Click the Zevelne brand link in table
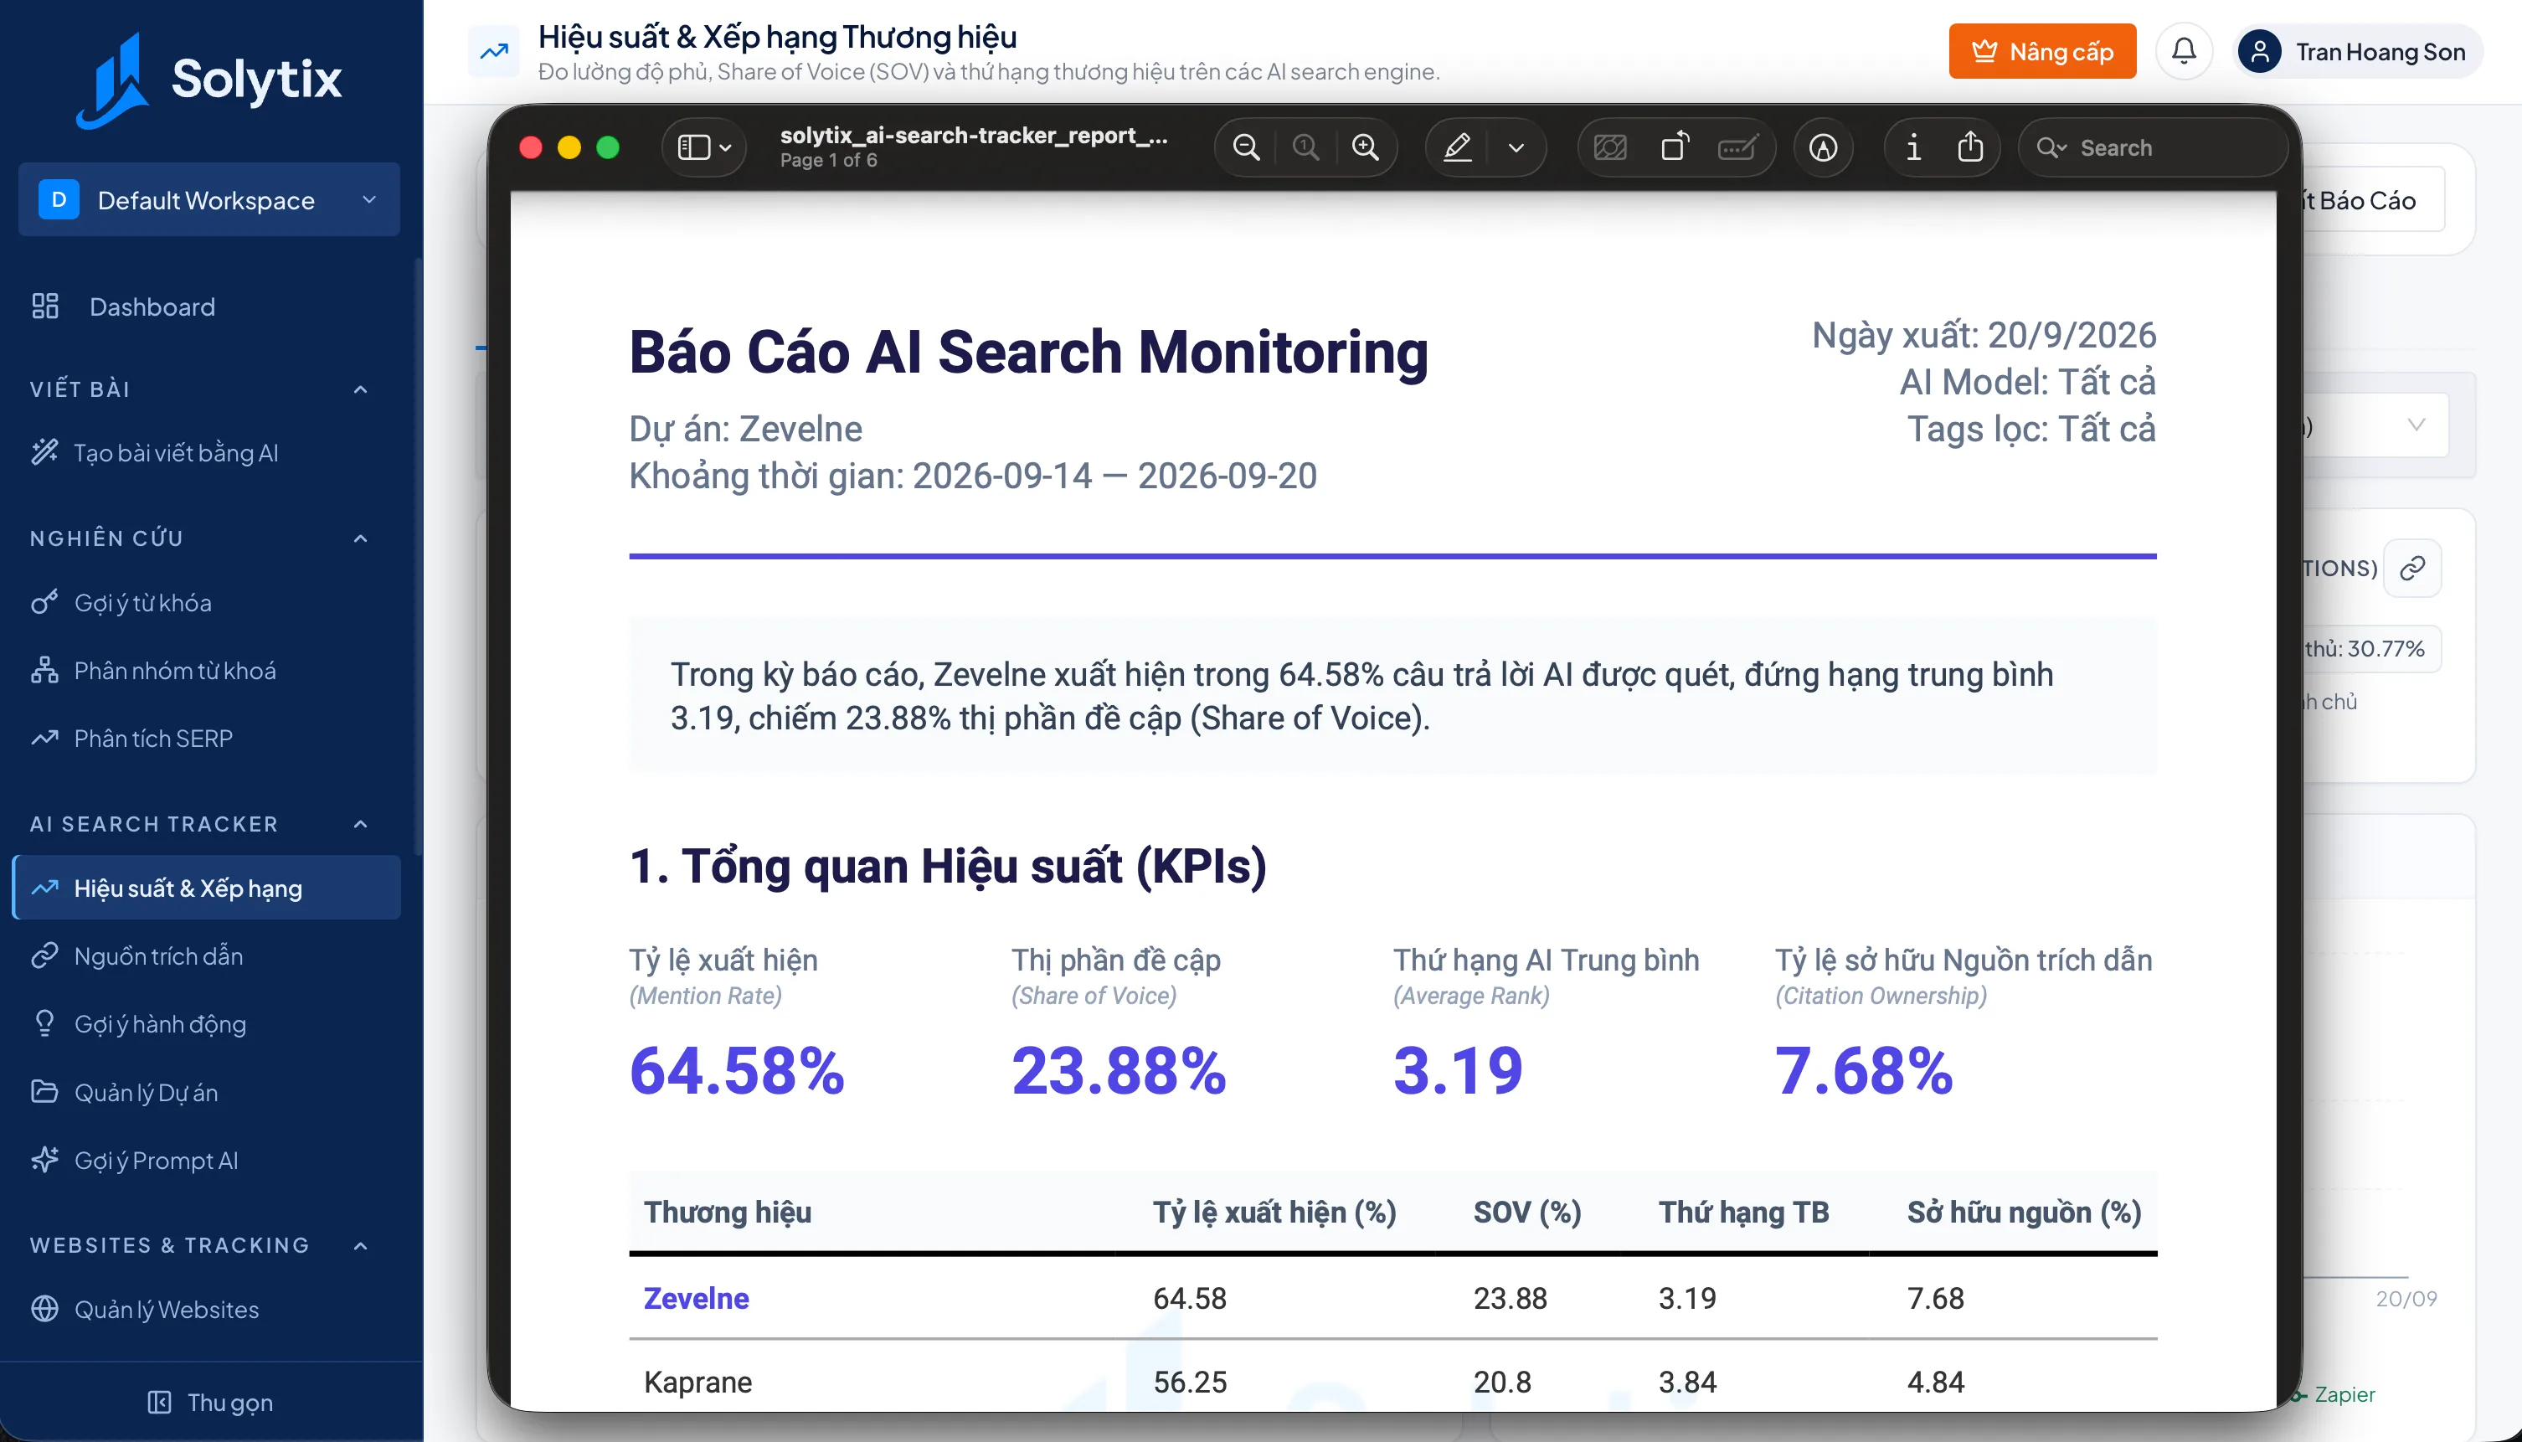Viewport: 2522px width, 1442px height. coord(696,1299)
